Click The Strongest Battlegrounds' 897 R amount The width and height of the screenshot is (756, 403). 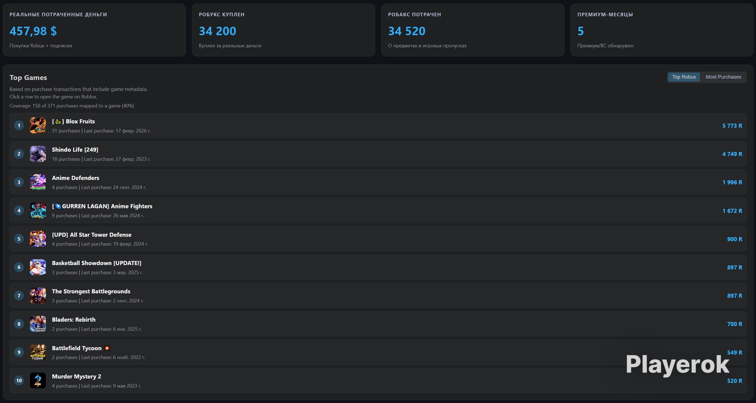pos(735,296)
